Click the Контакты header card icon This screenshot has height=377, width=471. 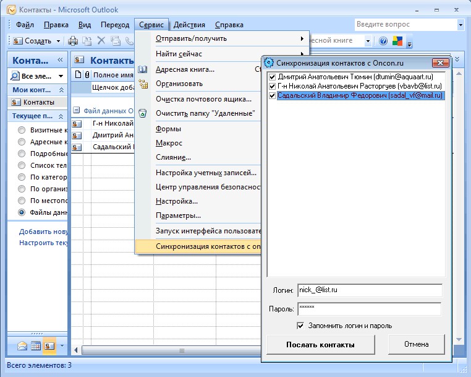(x=79, y=59)
